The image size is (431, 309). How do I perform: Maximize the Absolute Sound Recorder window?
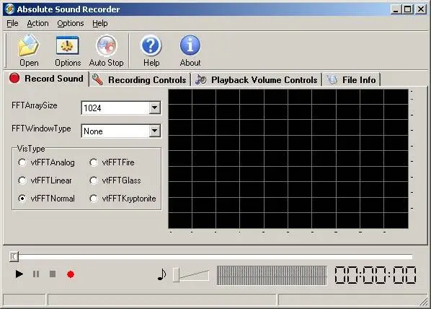[x=408, y=9]
